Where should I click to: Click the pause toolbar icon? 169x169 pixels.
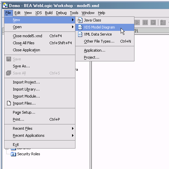coord(145,22)
